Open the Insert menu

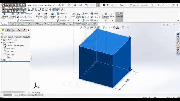click(35, 5)
